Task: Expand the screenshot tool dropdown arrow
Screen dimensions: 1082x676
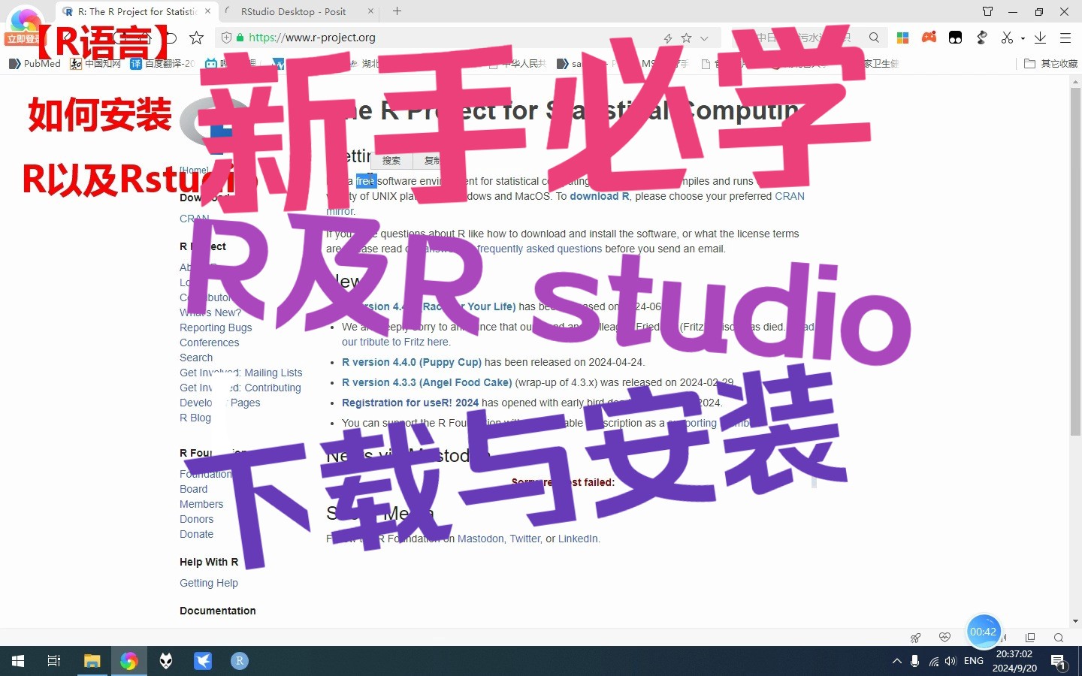Action: tap(1022, 38)
